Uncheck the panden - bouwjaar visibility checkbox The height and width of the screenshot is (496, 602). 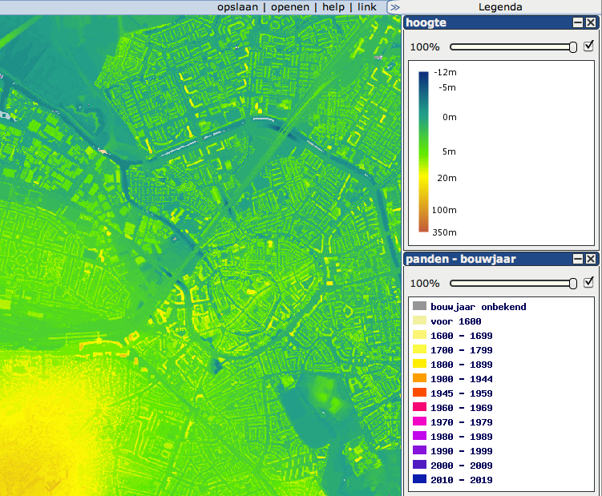(588, 283)
